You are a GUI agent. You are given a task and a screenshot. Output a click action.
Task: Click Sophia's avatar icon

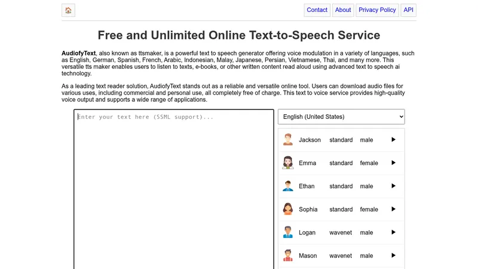288,209
